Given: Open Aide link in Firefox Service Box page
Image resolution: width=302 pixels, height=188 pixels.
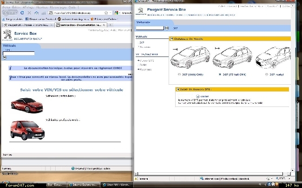Looking at the screenshot, I should point(113,30).
